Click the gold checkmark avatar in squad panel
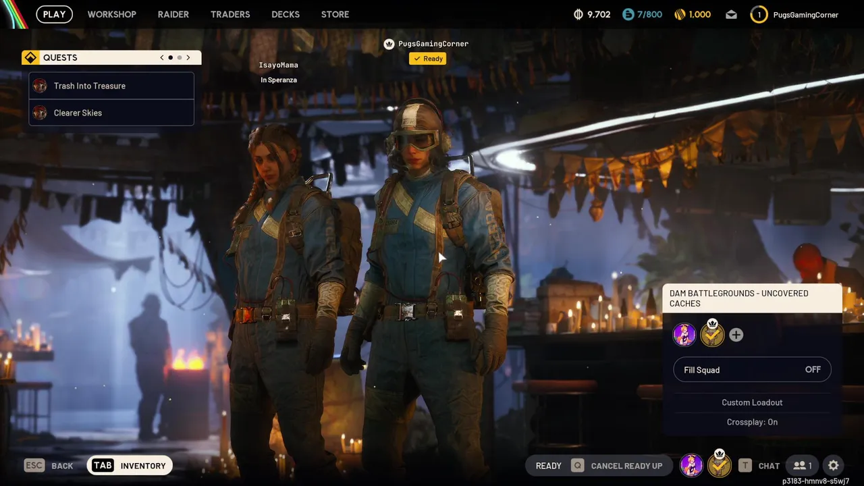 [712, 334]
